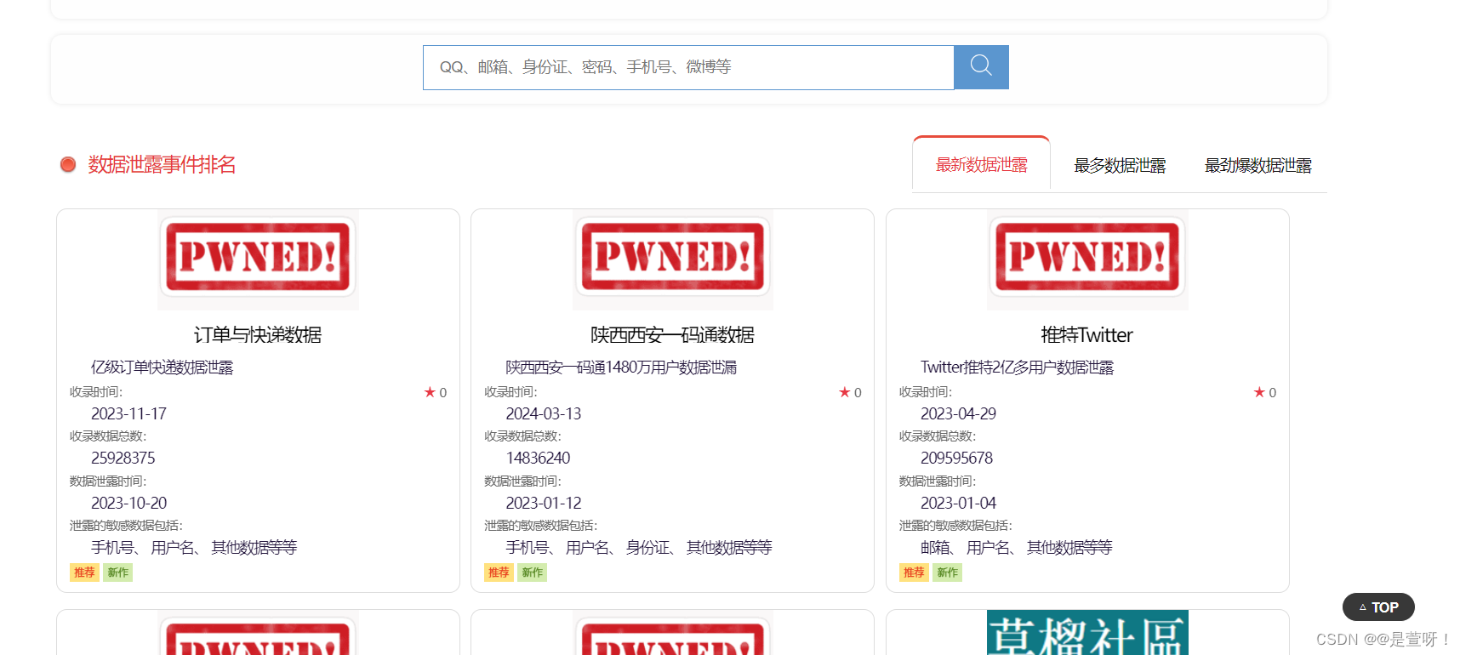Open PWNED image of 订单与快递数据 card
The image size is (1460, 655).
coord(258,259)
